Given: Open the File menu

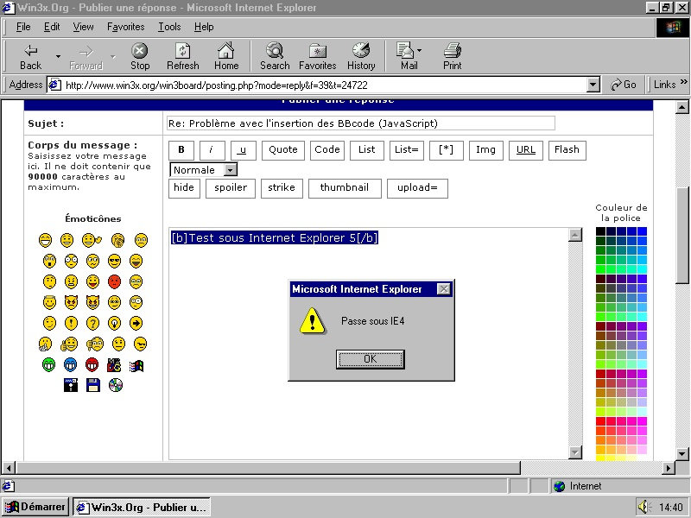Looking at the screenshot, I should 23,27.
